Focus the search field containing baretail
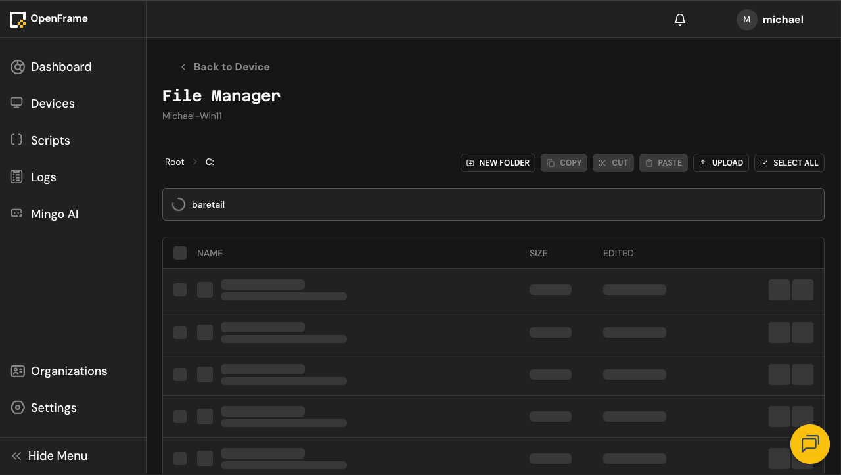The height and width of the screenshot is (475, 841). pyautogui.click(x=493, y=204)
